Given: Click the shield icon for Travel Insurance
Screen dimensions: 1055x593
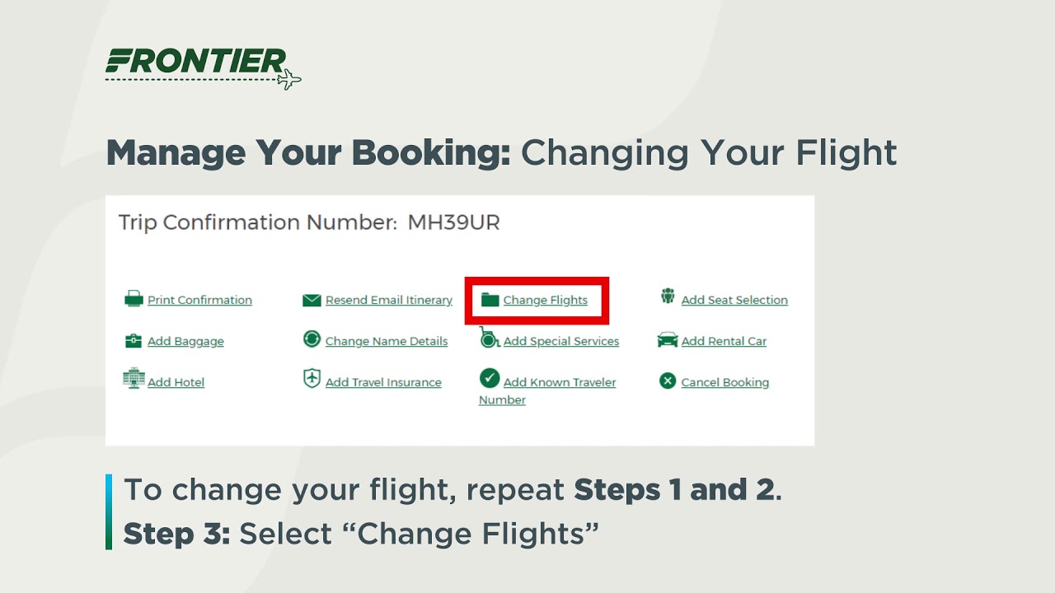Looking at the screenshot, I should [x=312, y=379].
